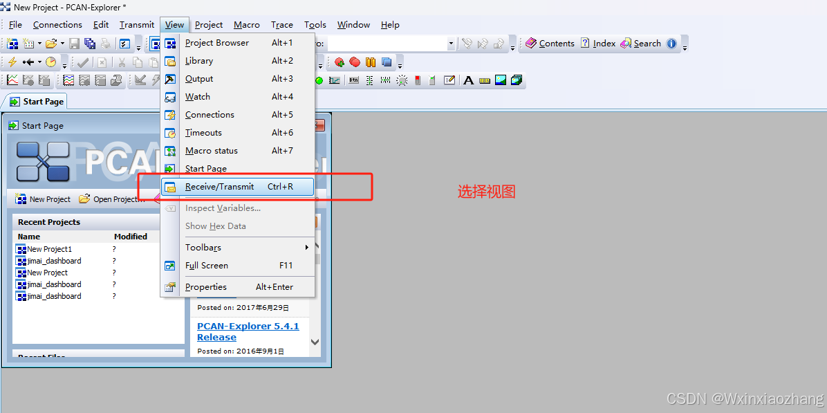Click Open Project on Start Page
Viewport: 827px width, 413px height.
coord(111,199)
